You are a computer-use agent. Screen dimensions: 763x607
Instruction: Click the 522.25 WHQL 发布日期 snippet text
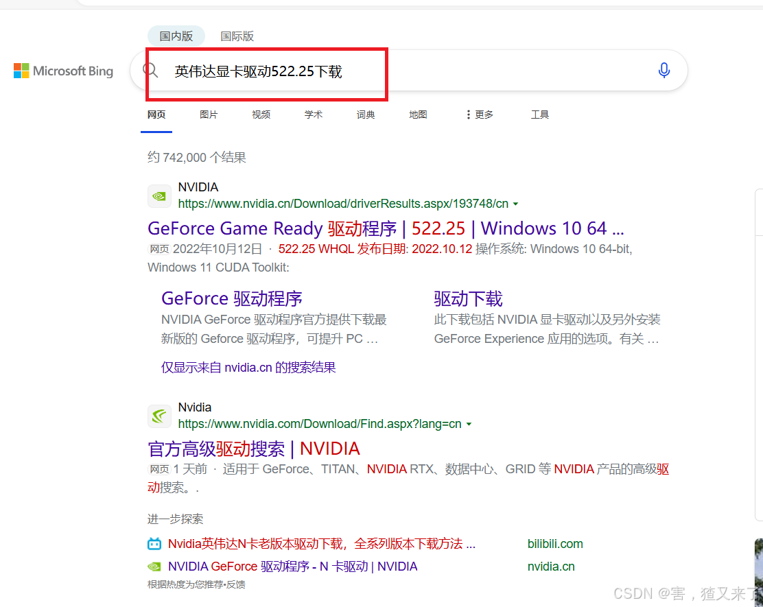tap(375, 249)
